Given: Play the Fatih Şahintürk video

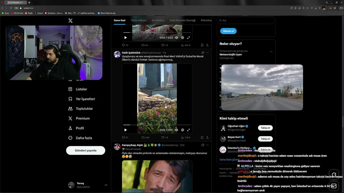Looking at the screenshot, I should [126, 130].
